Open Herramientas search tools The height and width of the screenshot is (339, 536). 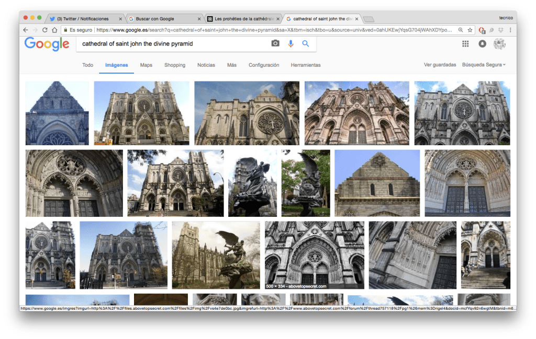tap(306, 65)
